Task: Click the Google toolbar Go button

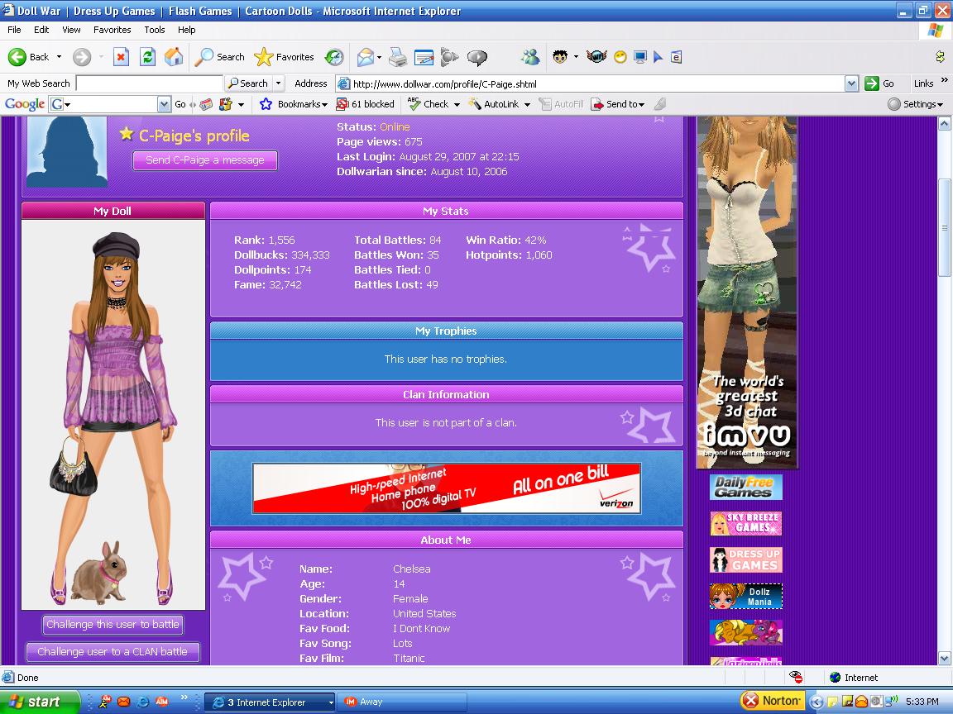Action: [x=180, y=104]
